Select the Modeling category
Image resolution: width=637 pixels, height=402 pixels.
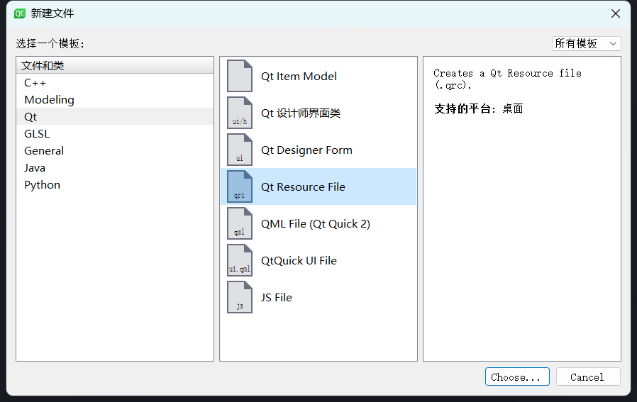click(x=115, y=99)
